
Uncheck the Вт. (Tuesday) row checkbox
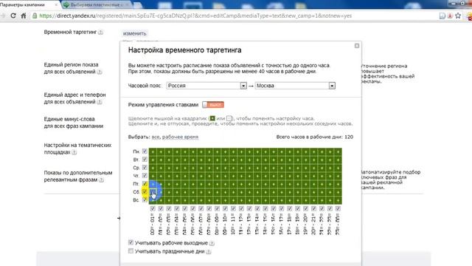(145, 160)
